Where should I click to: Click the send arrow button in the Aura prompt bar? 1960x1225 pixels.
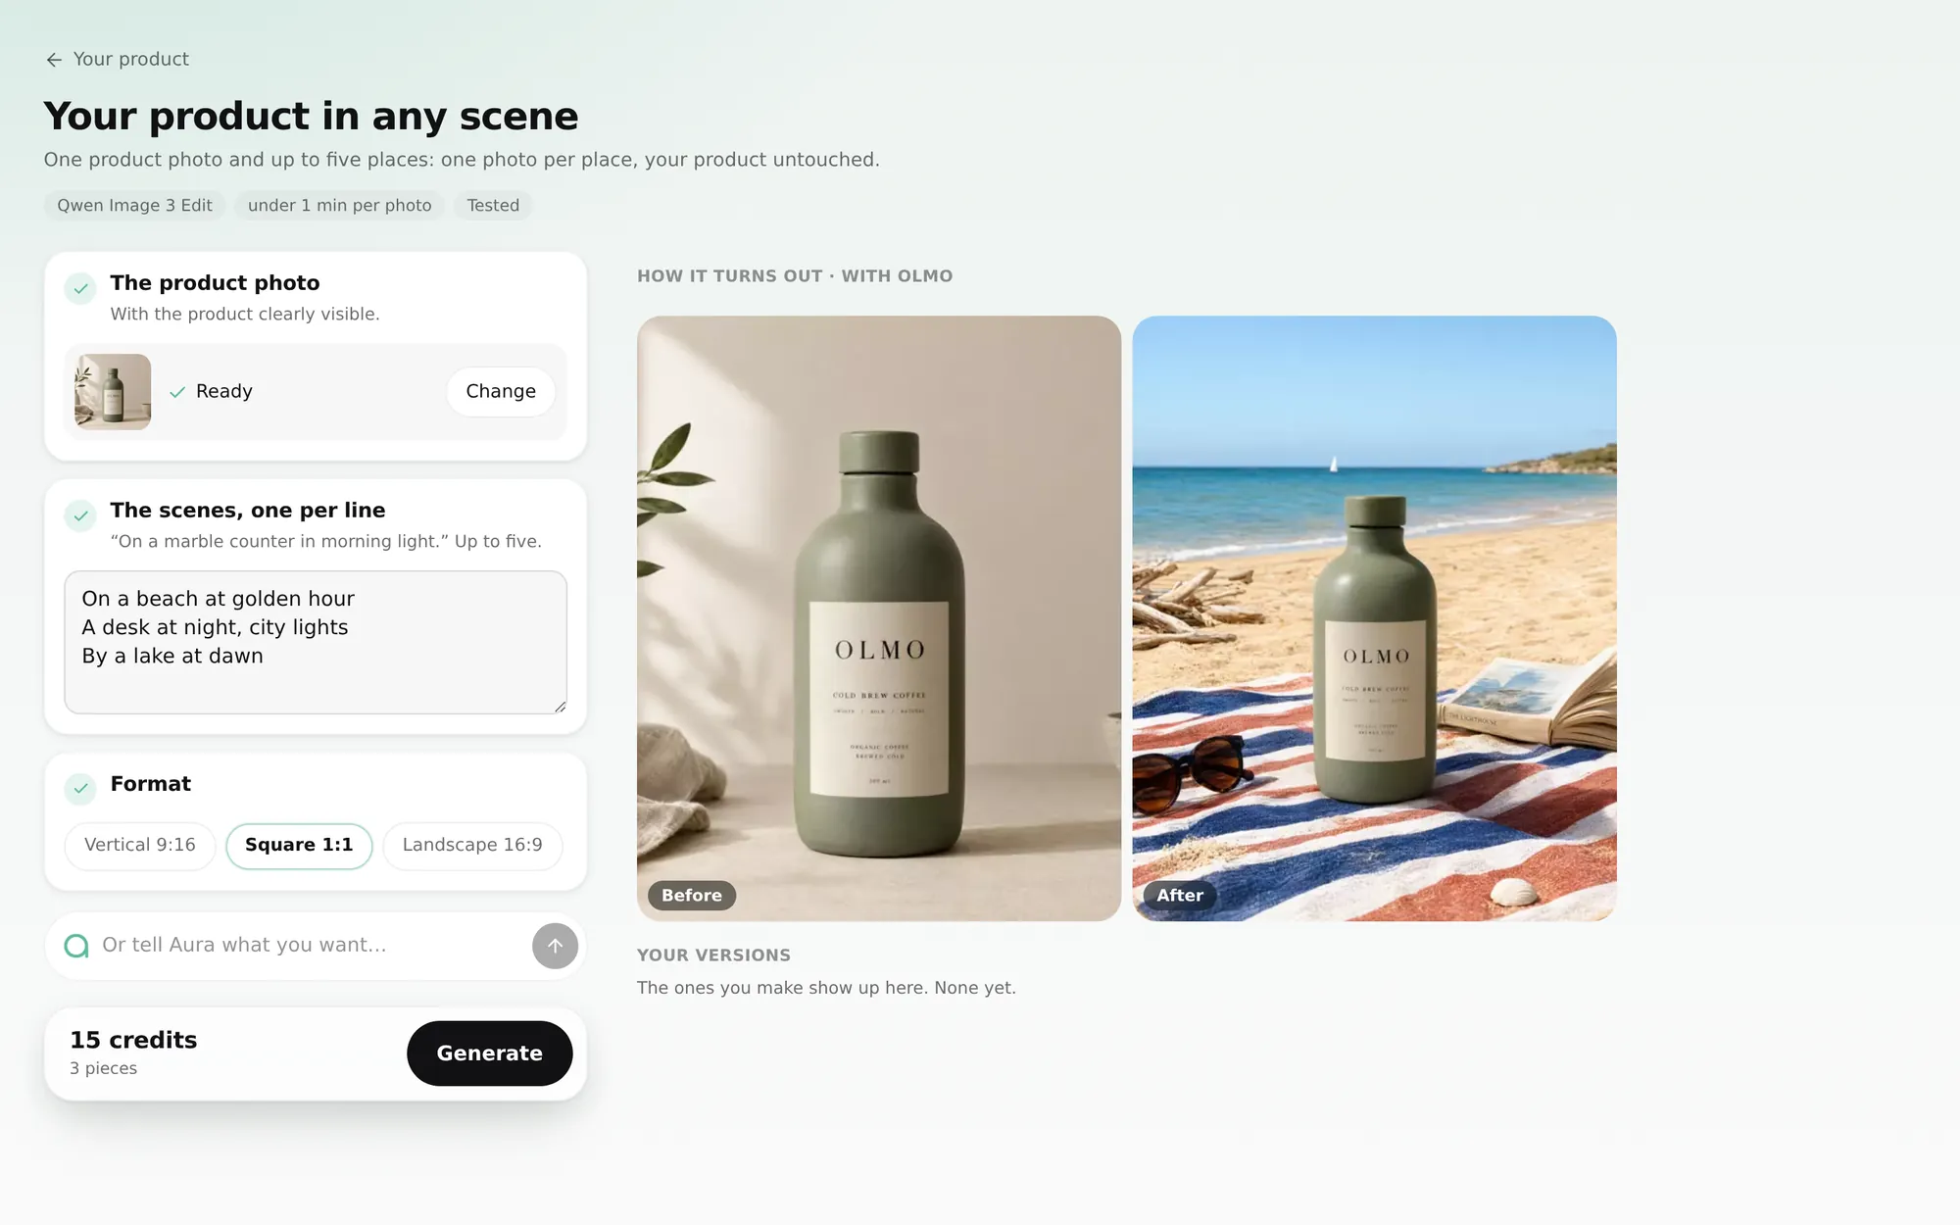tap(555, 946)
